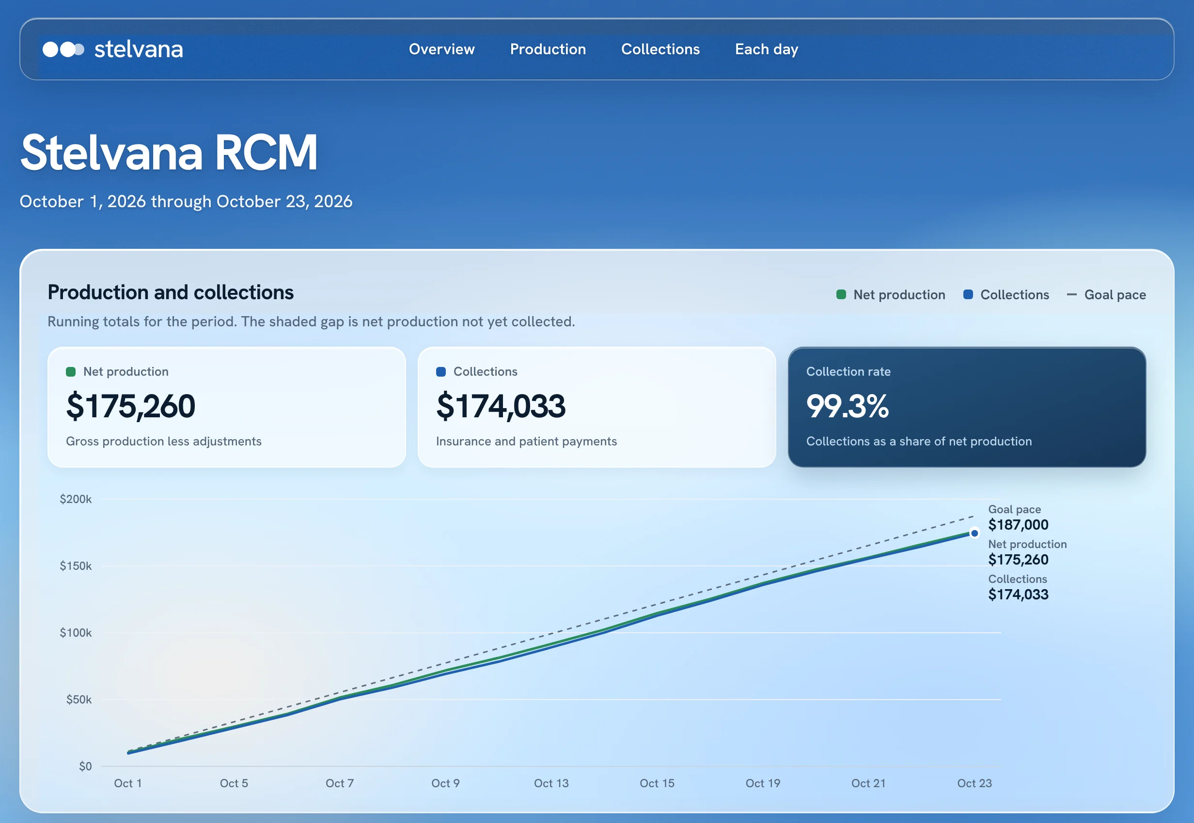Viewport: 1194px width, 823px height.
Task: Click the Running totals description text
Action: (311, 322)
